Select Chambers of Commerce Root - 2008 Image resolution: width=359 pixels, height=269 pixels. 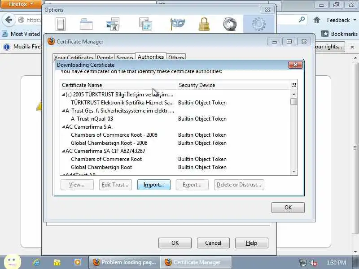pos(175,135)
